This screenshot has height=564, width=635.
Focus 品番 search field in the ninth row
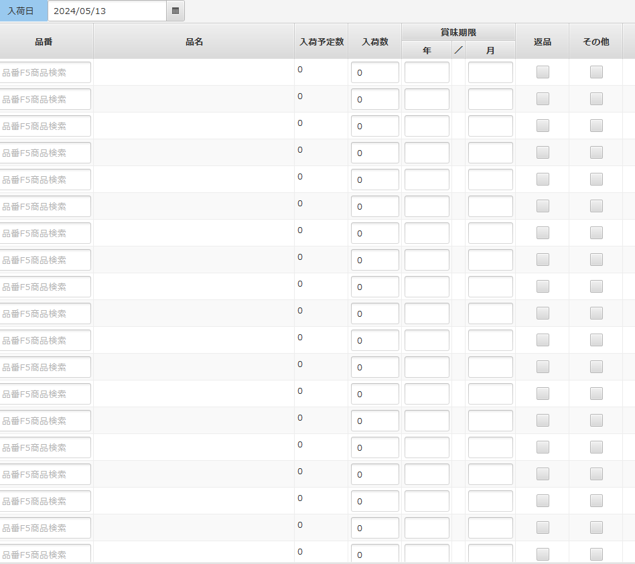pyautogui.click(x=45, y=287)
